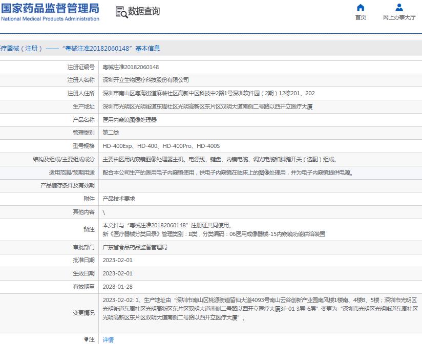Click management category 第二类 value
This screenshot has height=344, width=422.
(x=111, y=133)
